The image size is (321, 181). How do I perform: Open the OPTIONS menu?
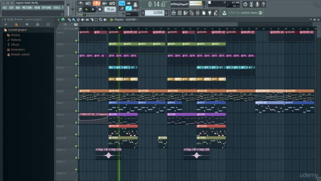pos(47,8)
